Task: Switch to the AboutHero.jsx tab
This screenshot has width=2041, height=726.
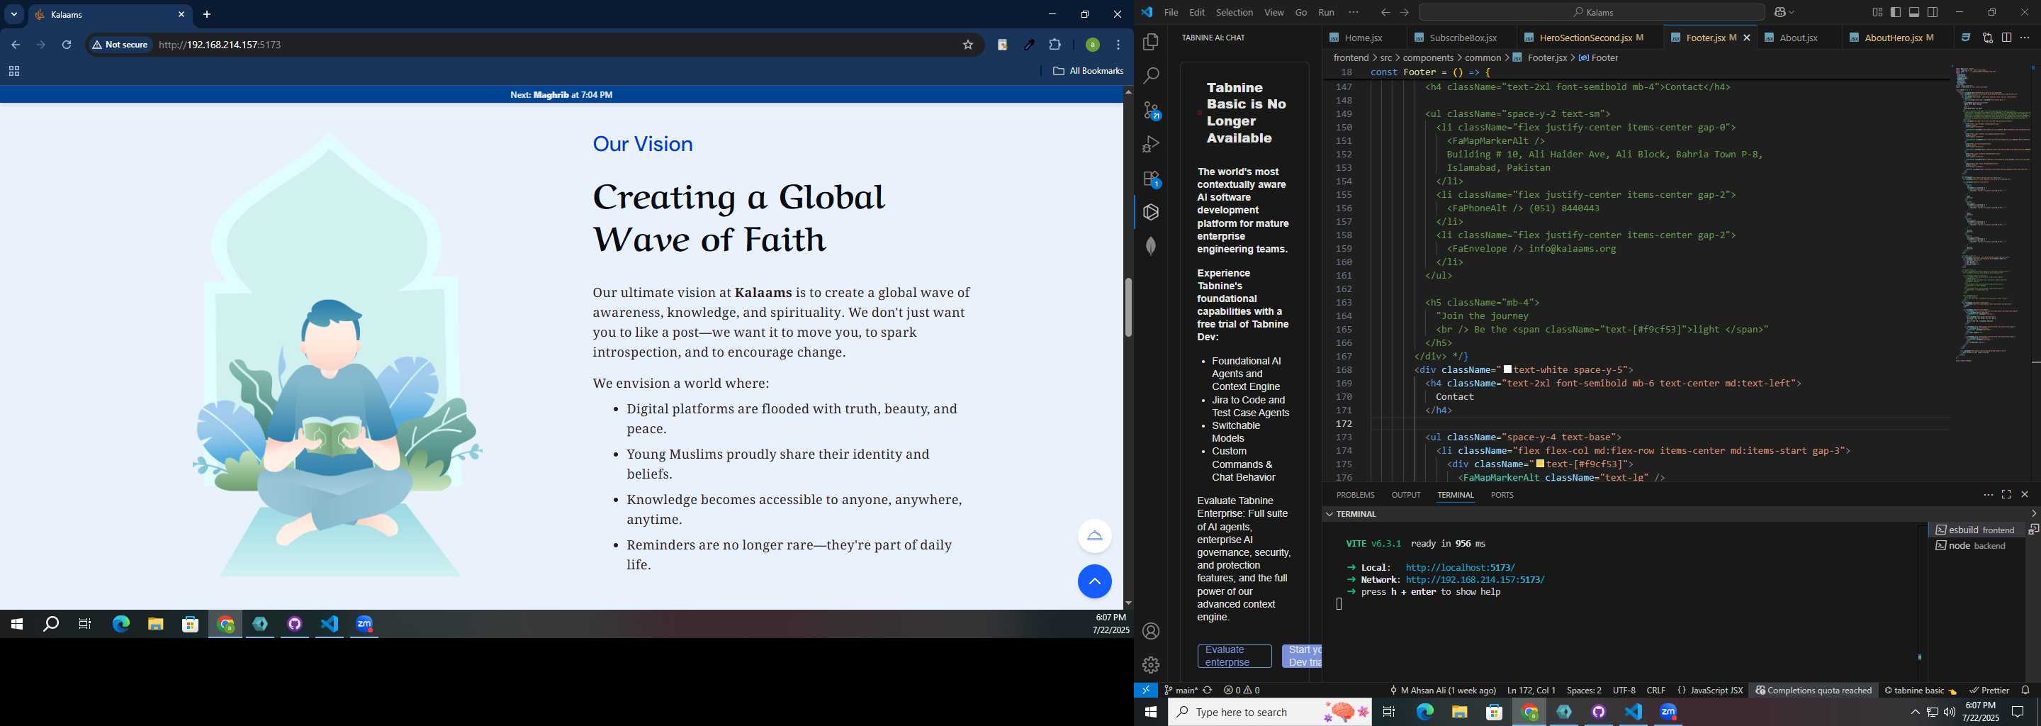Action: 1894,38
